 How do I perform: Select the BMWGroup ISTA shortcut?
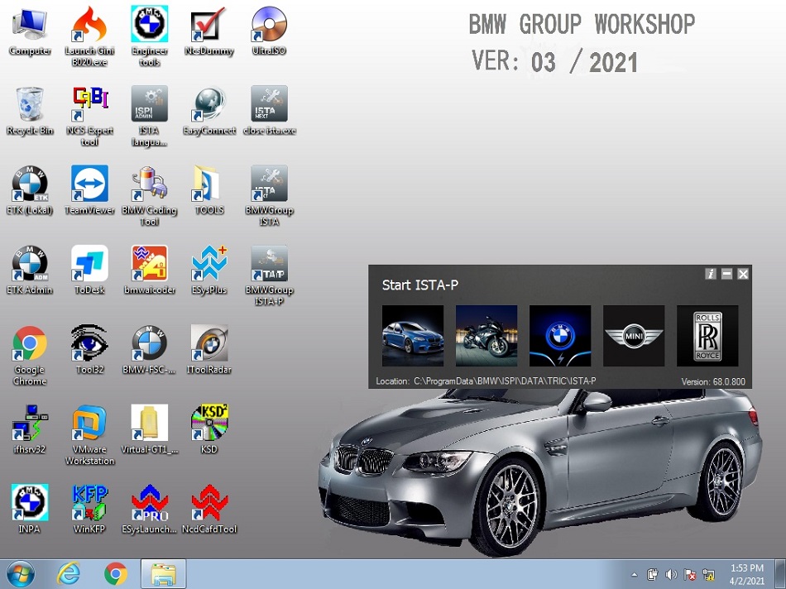coord(269,195)
